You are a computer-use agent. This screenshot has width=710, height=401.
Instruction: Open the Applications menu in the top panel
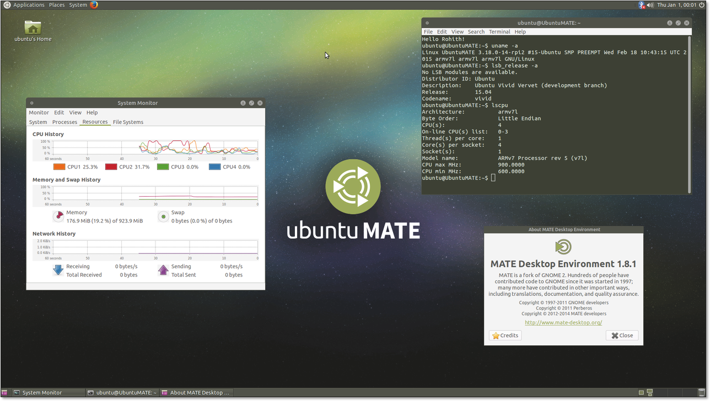point(29,4)
